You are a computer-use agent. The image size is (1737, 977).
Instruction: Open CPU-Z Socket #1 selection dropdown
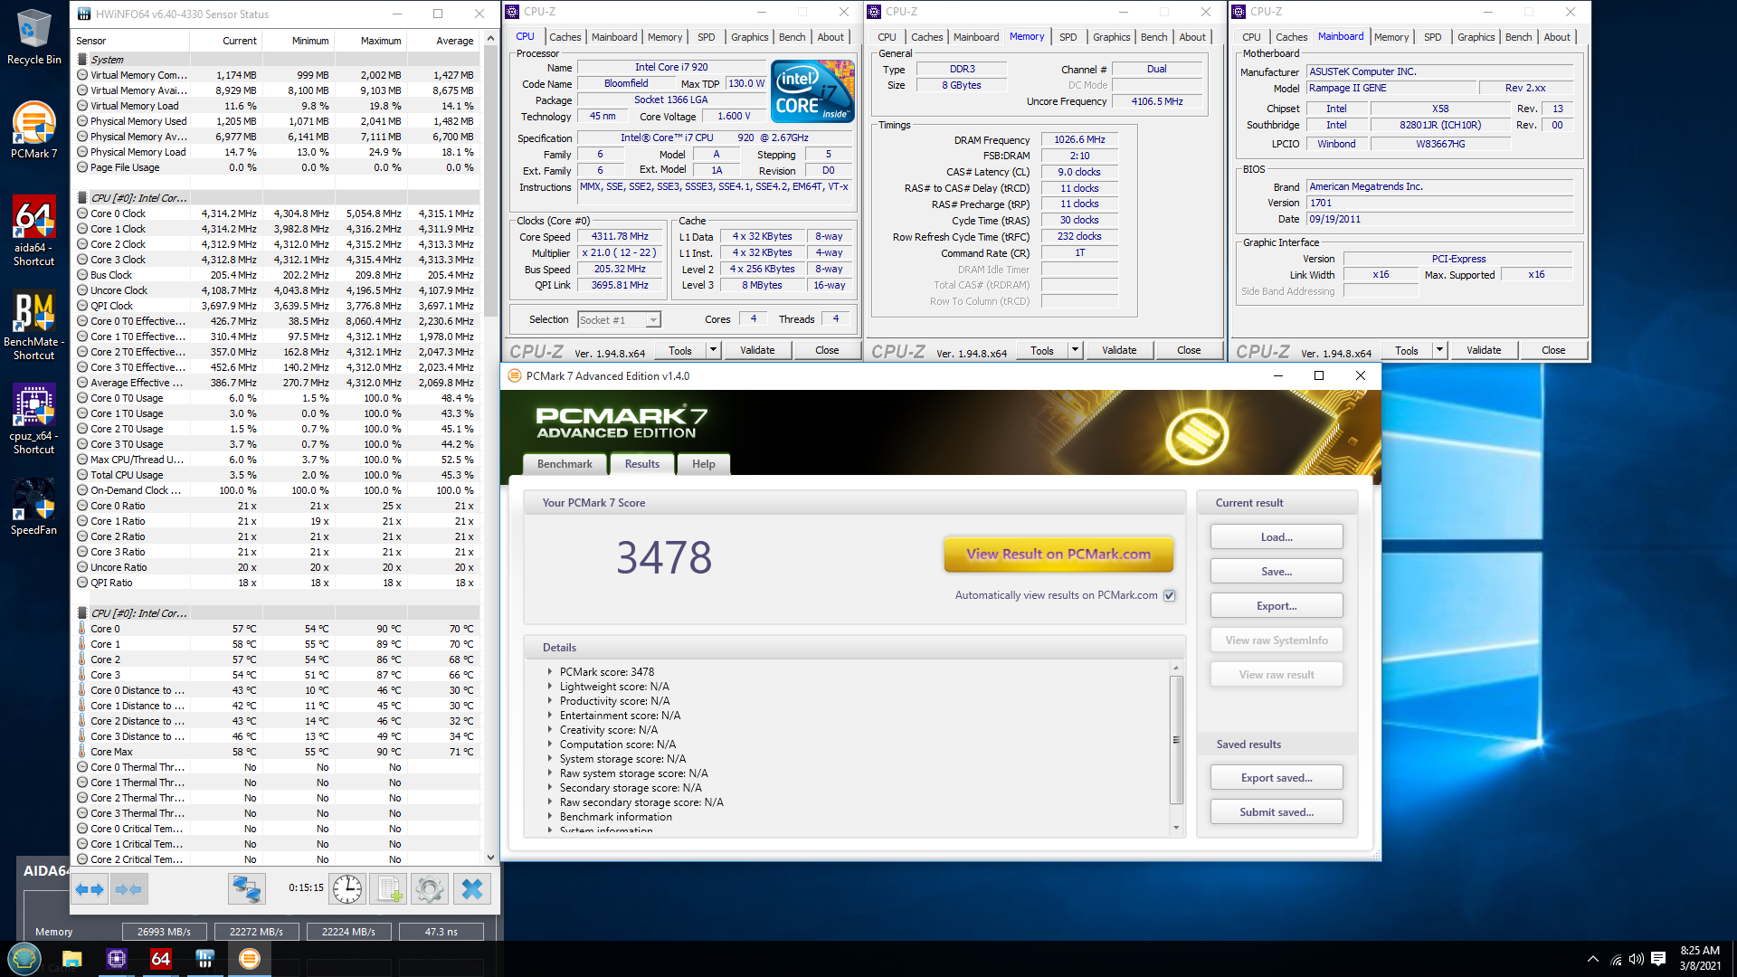(x=620, y=319)
